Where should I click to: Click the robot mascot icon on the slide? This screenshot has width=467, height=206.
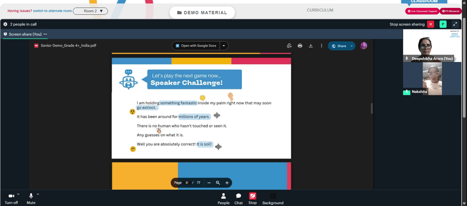click(x=128, y=79)
